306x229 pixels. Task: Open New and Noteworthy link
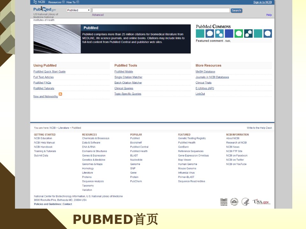pyautogui.click(x=46, y=96)
